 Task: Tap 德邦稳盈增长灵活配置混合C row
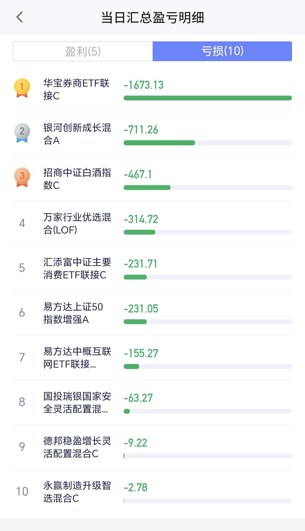[x=152, y=447]
